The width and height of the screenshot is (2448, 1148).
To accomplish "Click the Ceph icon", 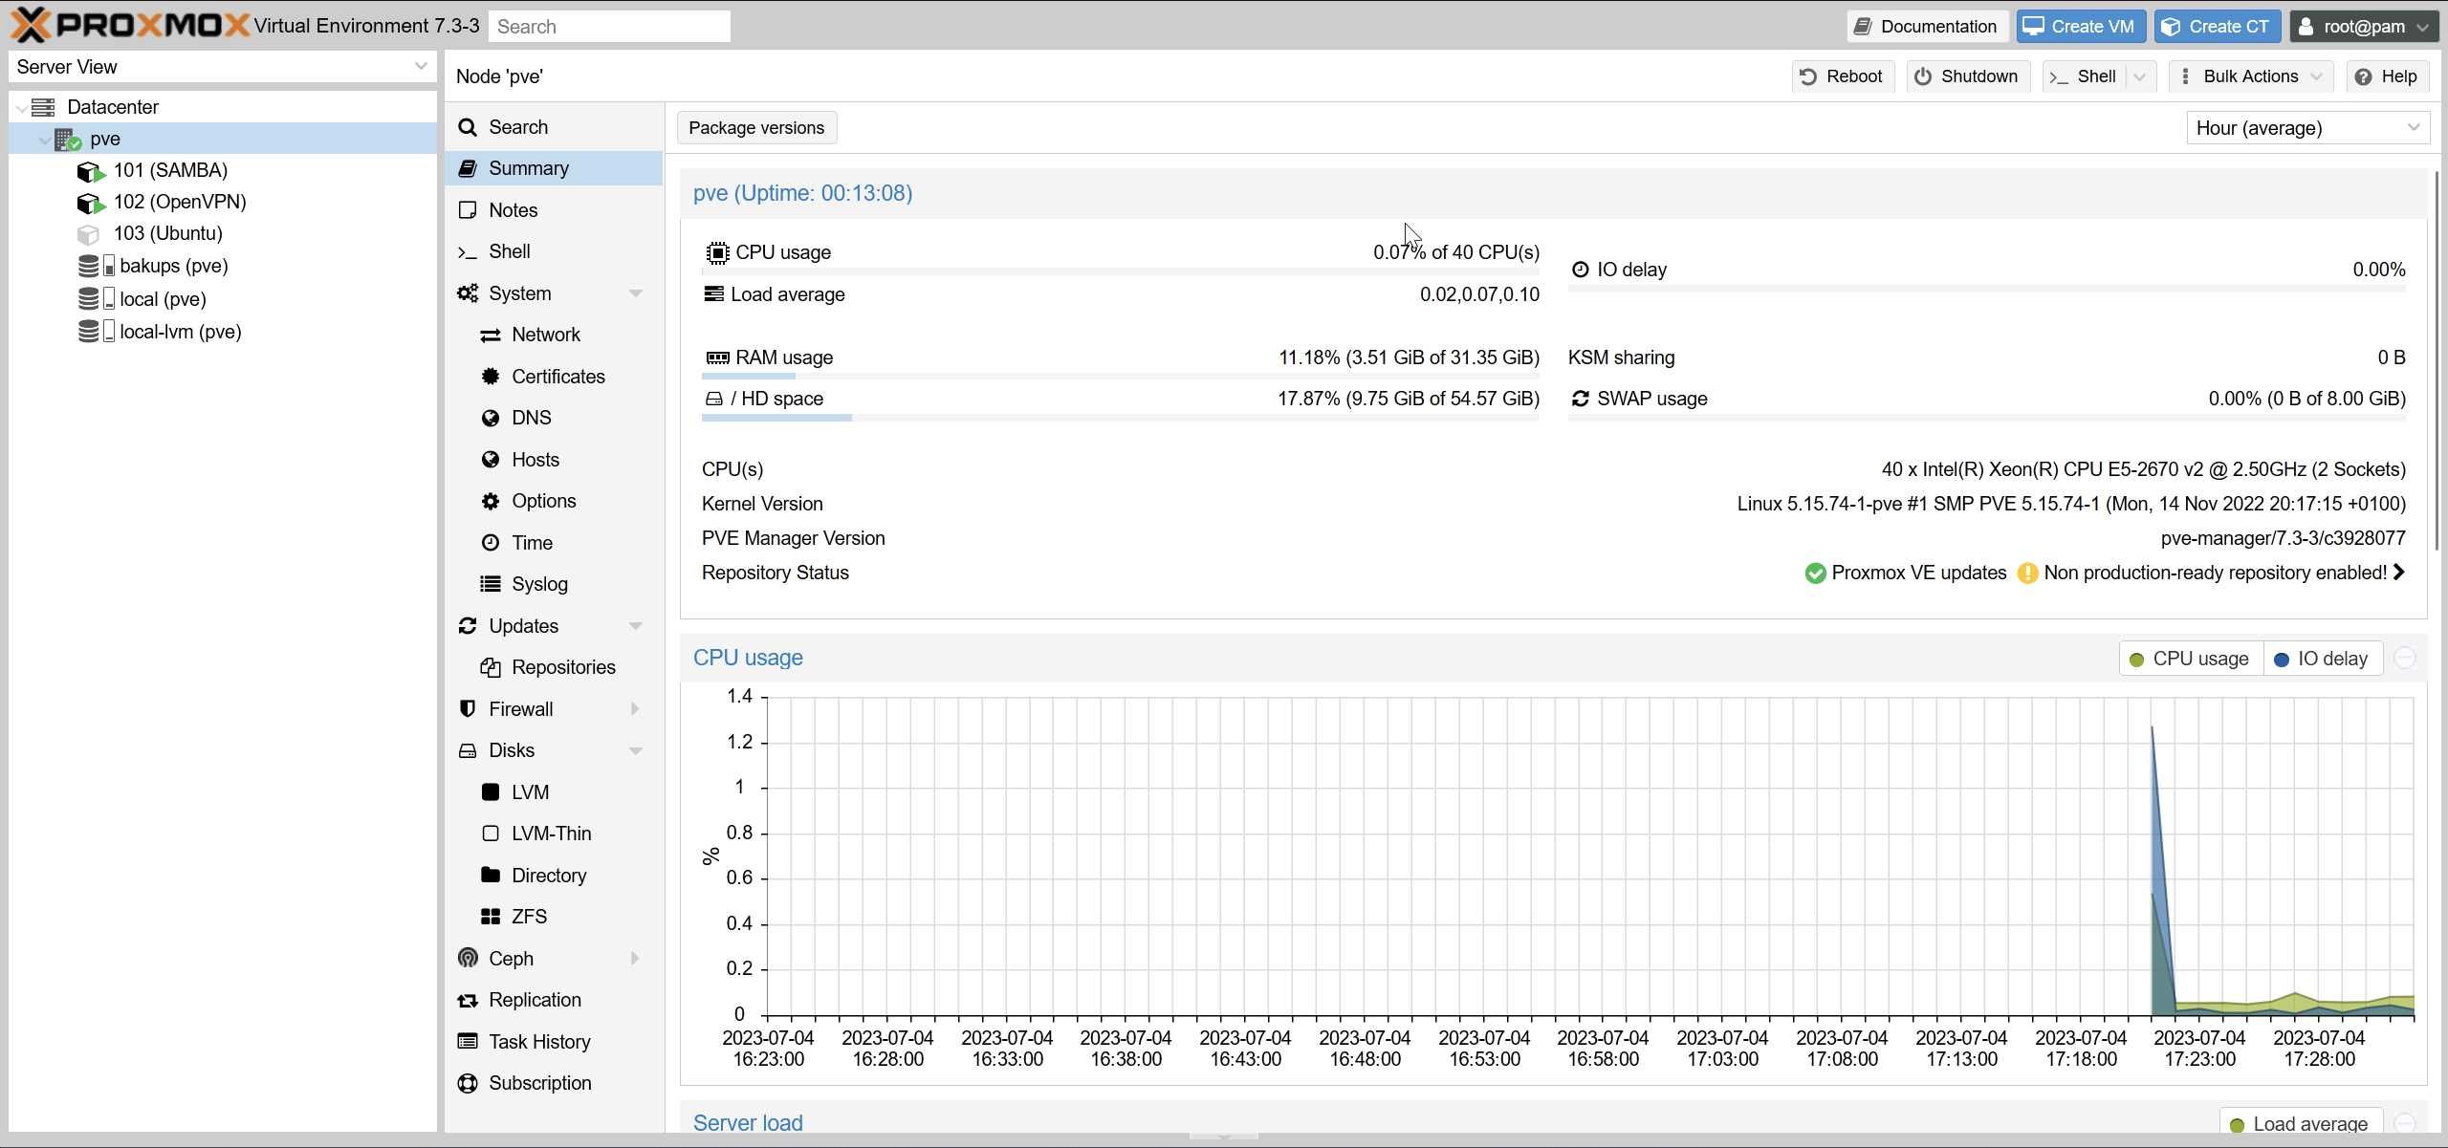I will point(468,959).
